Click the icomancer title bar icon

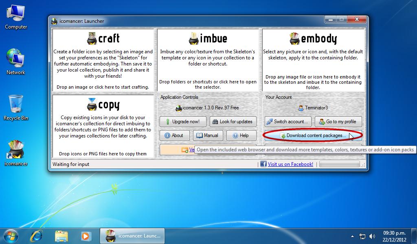(54, 21)
